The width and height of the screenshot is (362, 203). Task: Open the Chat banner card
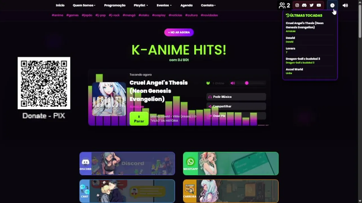coord(127,191)
